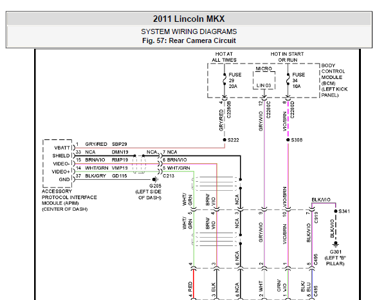The height and width of the screenshot is (300, 386).
Task: Click the "(LEFT SIDE OF DASH)" note
Action: 149,195
